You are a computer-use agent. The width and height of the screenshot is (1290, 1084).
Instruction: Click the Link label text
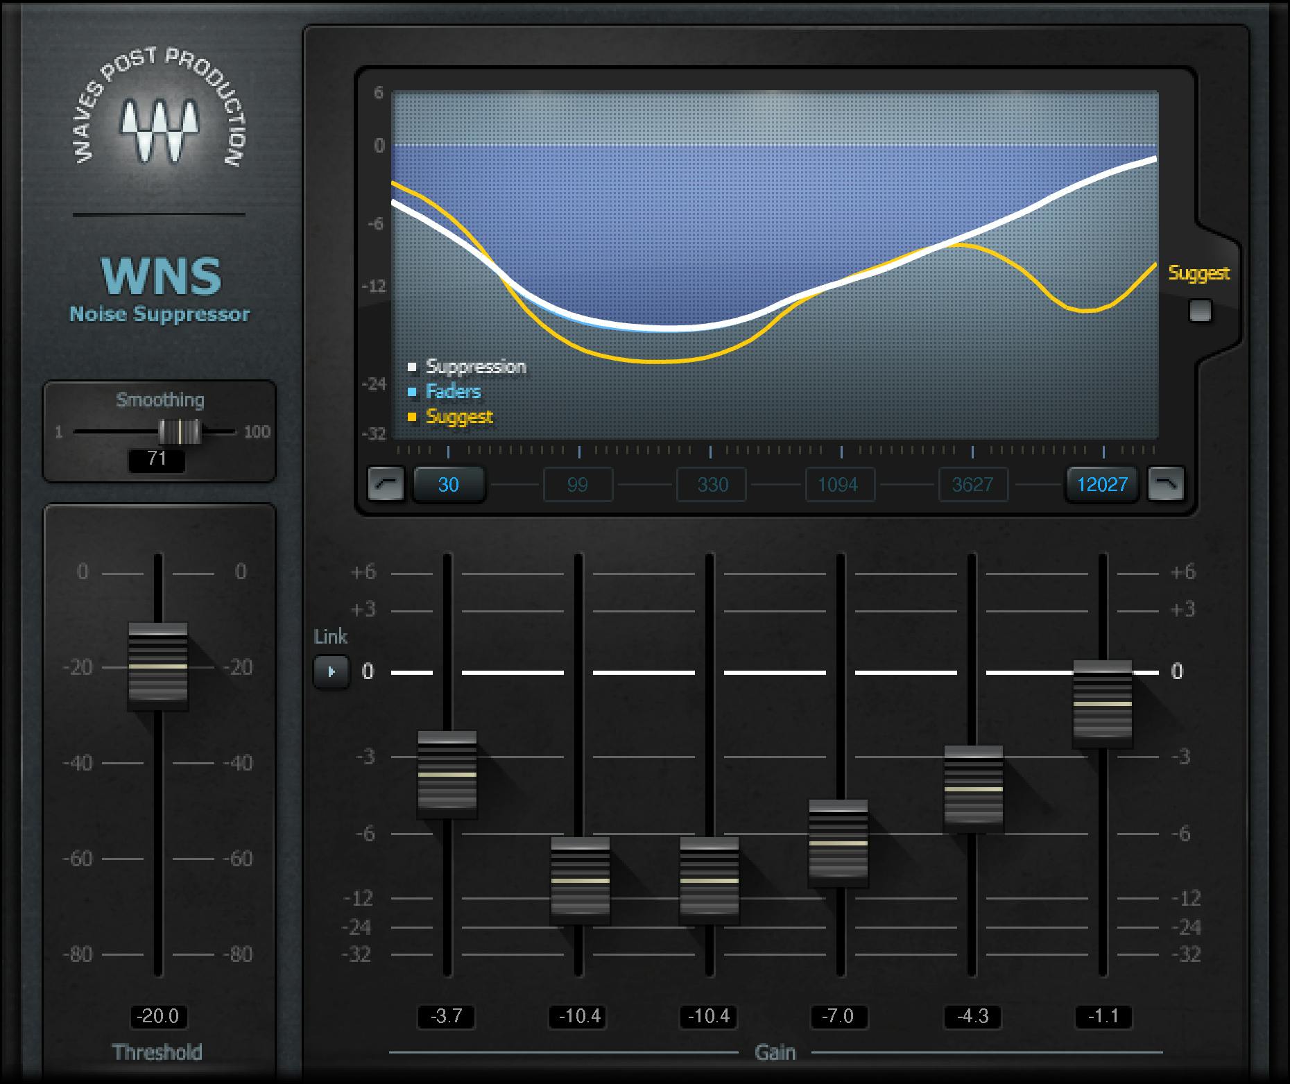coord(332,636)
